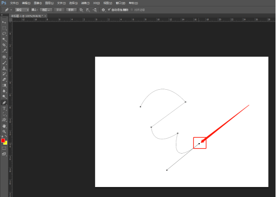The width and height of the screenshot is (276, 197).
Task: Open the File menu
Action: (14, 3)
